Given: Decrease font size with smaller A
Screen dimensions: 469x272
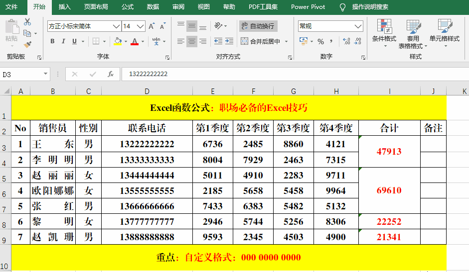Looking at the screenshot, I should click(x=162, y=26).
